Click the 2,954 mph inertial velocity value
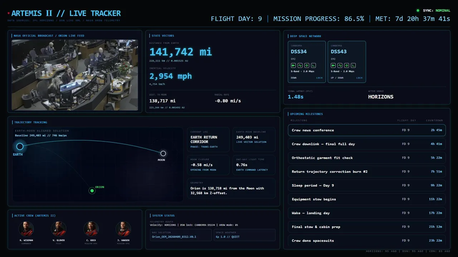The width and height of the screenshot is (458, 257). pyautogui.click(x=171, y=76)
